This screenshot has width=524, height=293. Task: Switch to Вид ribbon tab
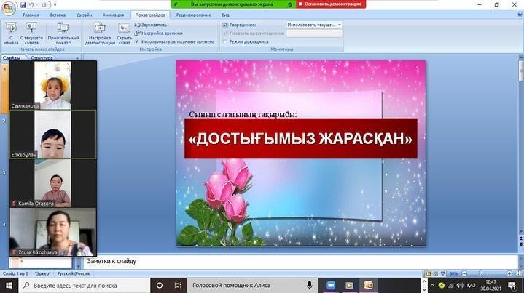pos(225,15)
